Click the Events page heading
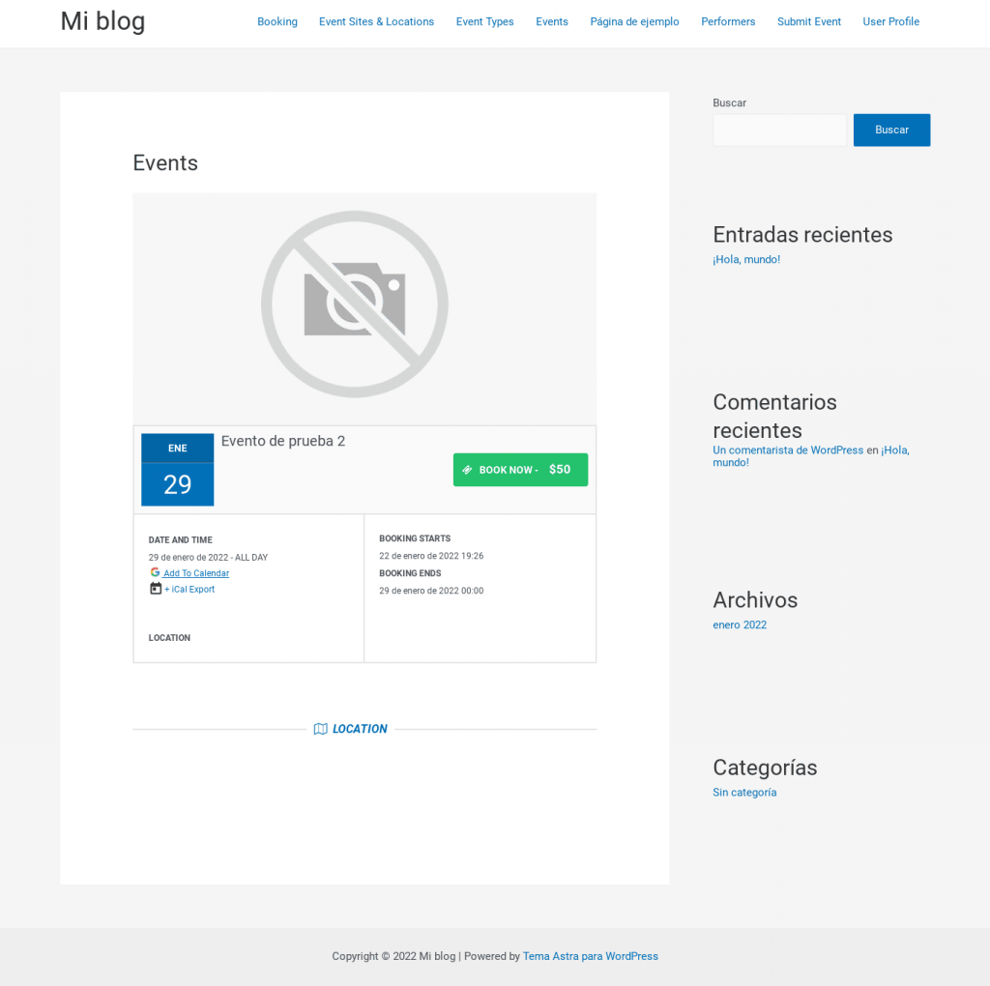 (x=165, y=162)
